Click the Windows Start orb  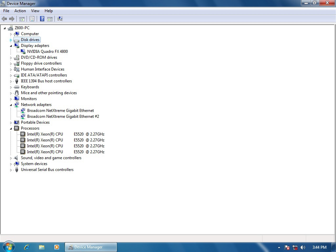pos(9,247)
